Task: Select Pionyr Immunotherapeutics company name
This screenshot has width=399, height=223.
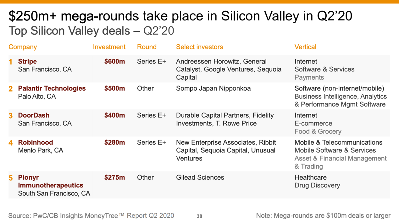Action: [x=50, y=181]
